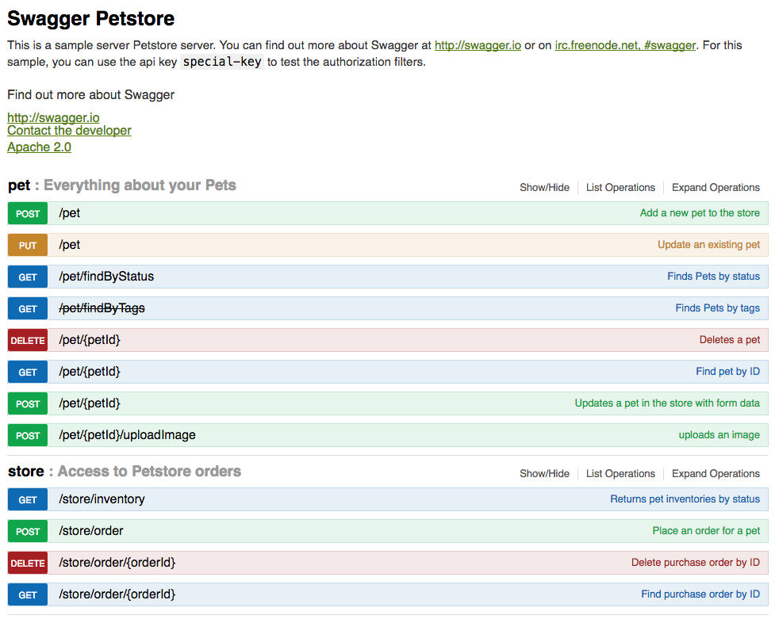
Task: Click the PUT badge next to /pet
Action: [x=27, y=244]
